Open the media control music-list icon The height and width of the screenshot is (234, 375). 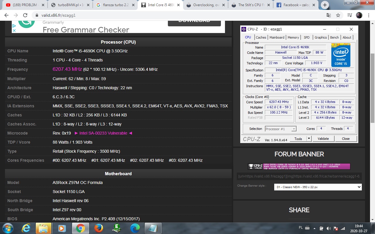coord(349,15)
